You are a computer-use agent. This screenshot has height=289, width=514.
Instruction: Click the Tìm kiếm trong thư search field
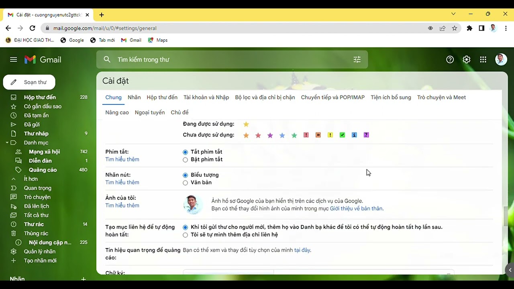[x=232, y=59]
